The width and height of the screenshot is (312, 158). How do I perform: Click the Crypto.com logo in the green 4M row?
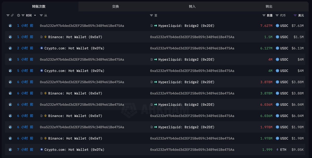click(42, 71)
